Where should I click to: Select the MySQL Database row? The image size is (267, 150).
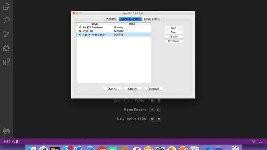pos(113,27)
